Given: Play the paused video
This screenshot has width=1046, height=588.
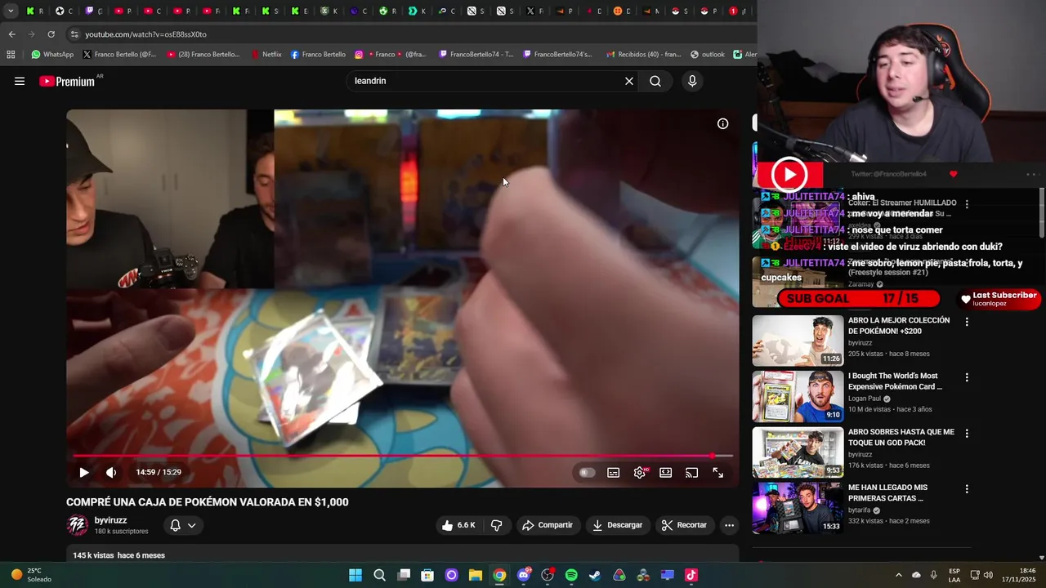Looking at the screenshot, I should 83,472.
